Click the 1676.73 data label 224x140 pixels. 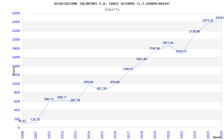point(181,51)
